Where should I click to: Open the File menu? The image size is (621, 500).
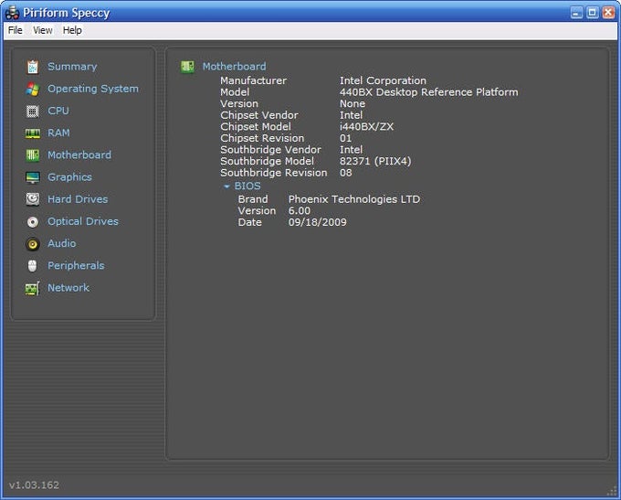click(x=15, y=30)
